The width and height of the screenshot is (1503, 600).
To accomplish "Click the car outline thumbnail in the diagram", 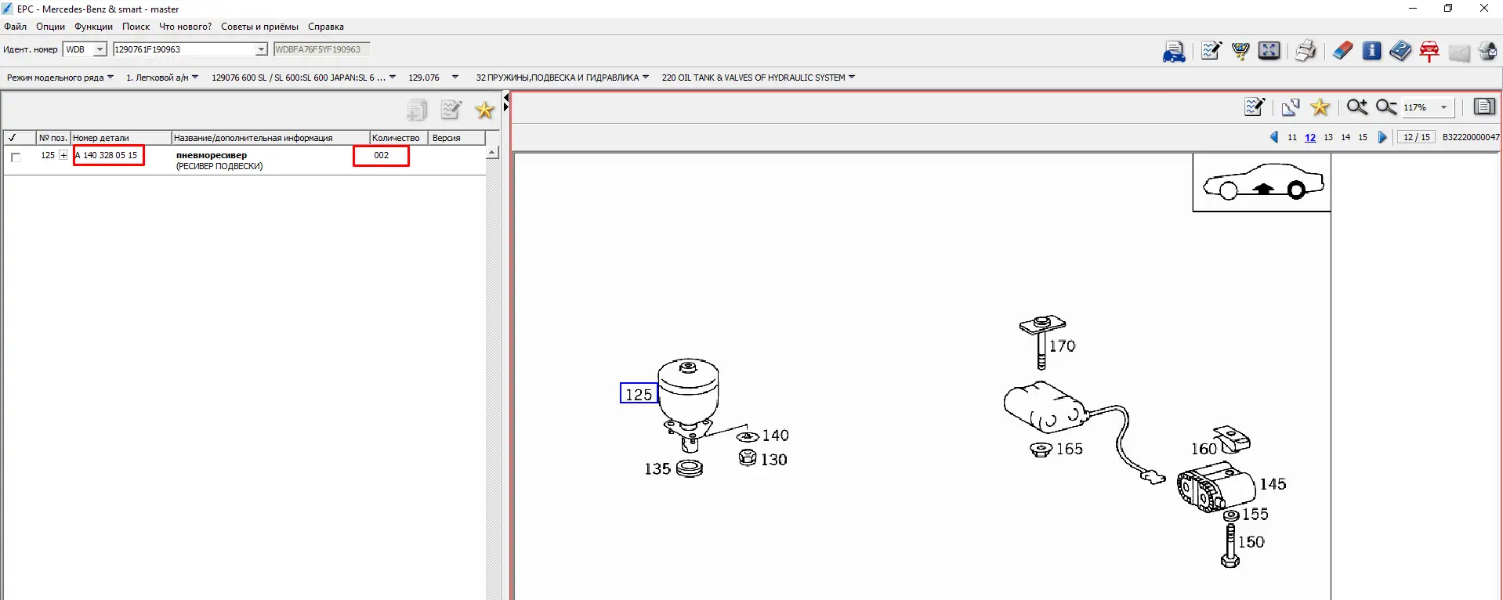I will [x=1262, y=182].
